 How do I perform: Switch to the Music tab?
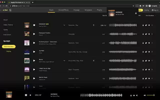[x=51, y=10]
